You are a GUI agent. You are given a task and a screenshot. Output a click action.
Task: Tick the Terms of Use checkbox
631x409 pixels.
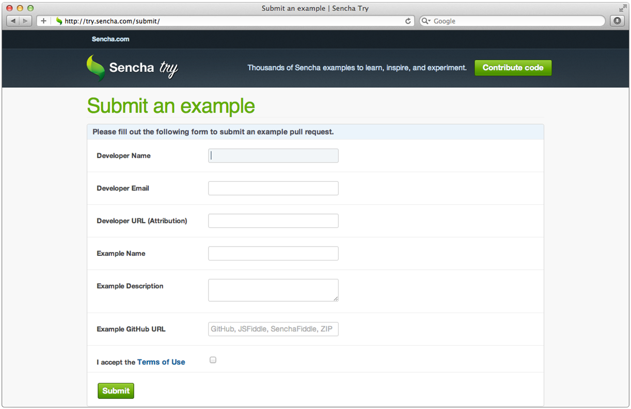(213, 360)
